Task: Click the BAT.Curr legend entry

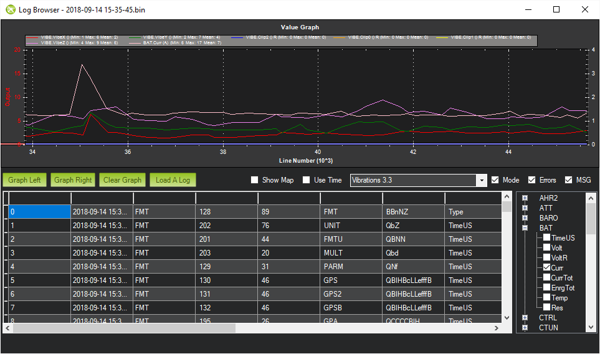Action: [176, 43]
